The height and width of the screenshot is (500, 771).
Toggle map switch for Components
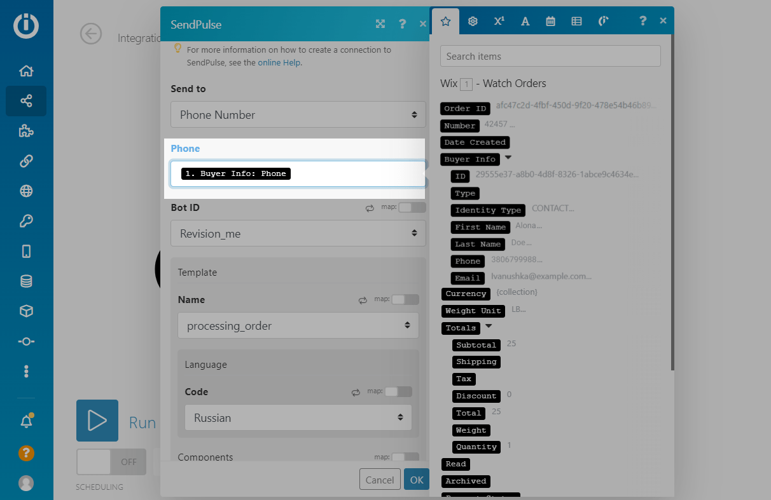(x=405, y=457)
